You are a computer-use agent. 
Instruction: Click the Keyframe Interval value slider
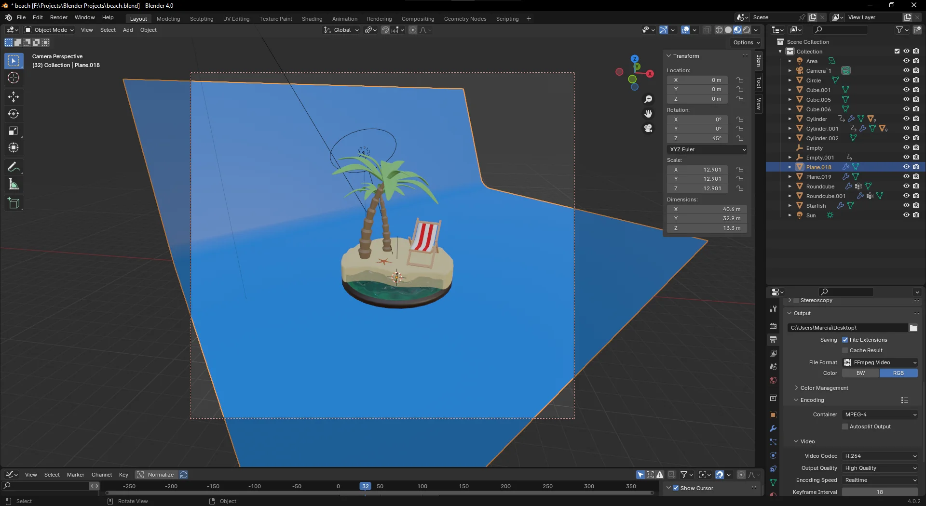(x=880, y=492)
